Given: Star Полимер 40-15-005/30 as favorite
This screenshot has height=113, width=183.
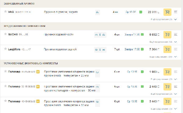Looking at the screenshot, I should coord(5,101).
